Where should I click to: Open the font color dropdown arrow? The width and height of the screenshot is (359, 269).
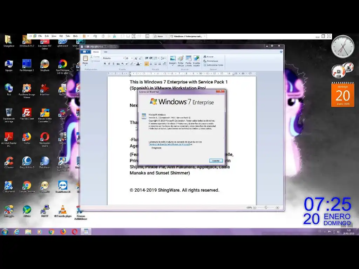point(141,64)
